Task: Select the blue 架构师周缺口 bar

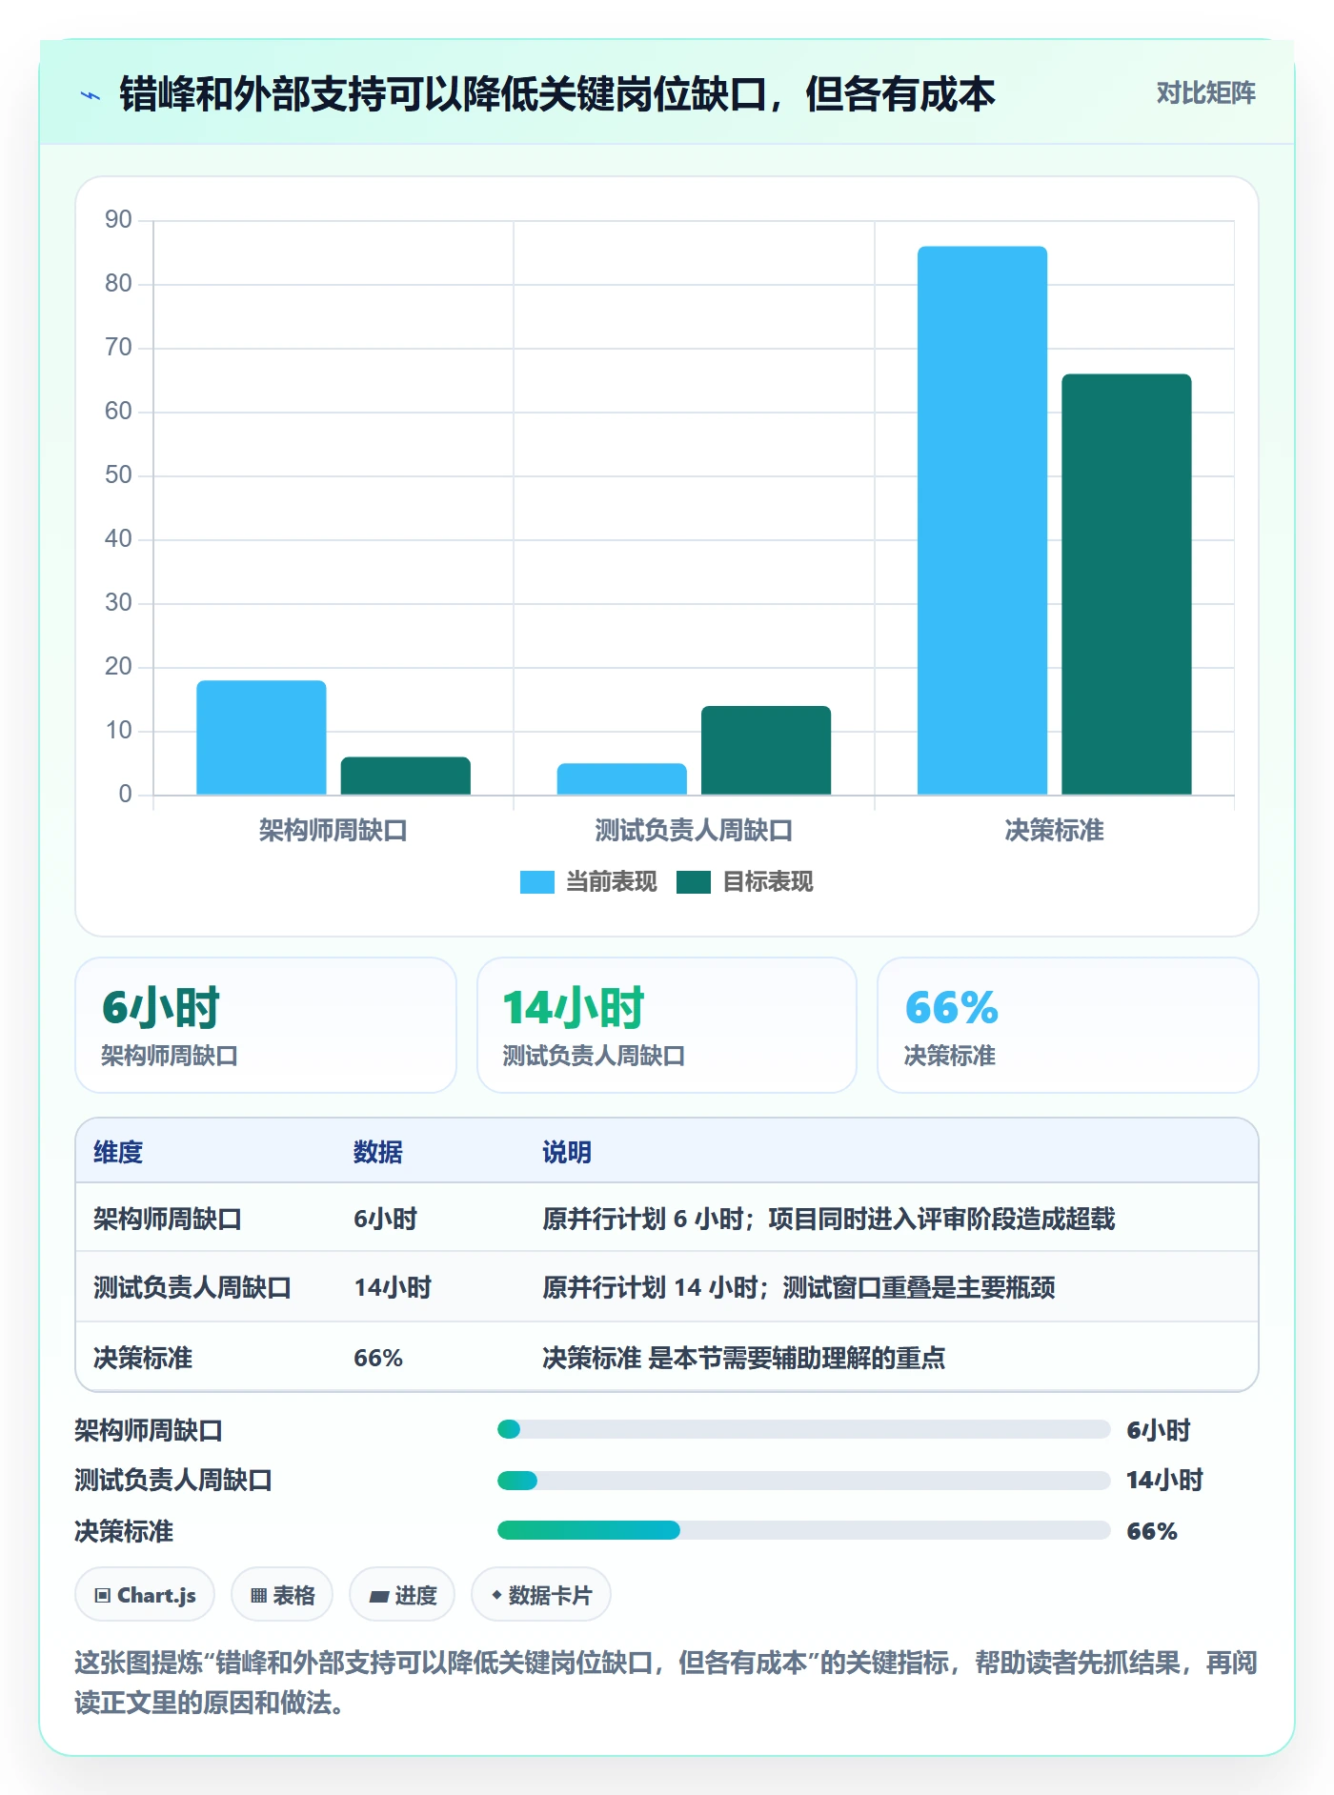Action: coord(261,737)
